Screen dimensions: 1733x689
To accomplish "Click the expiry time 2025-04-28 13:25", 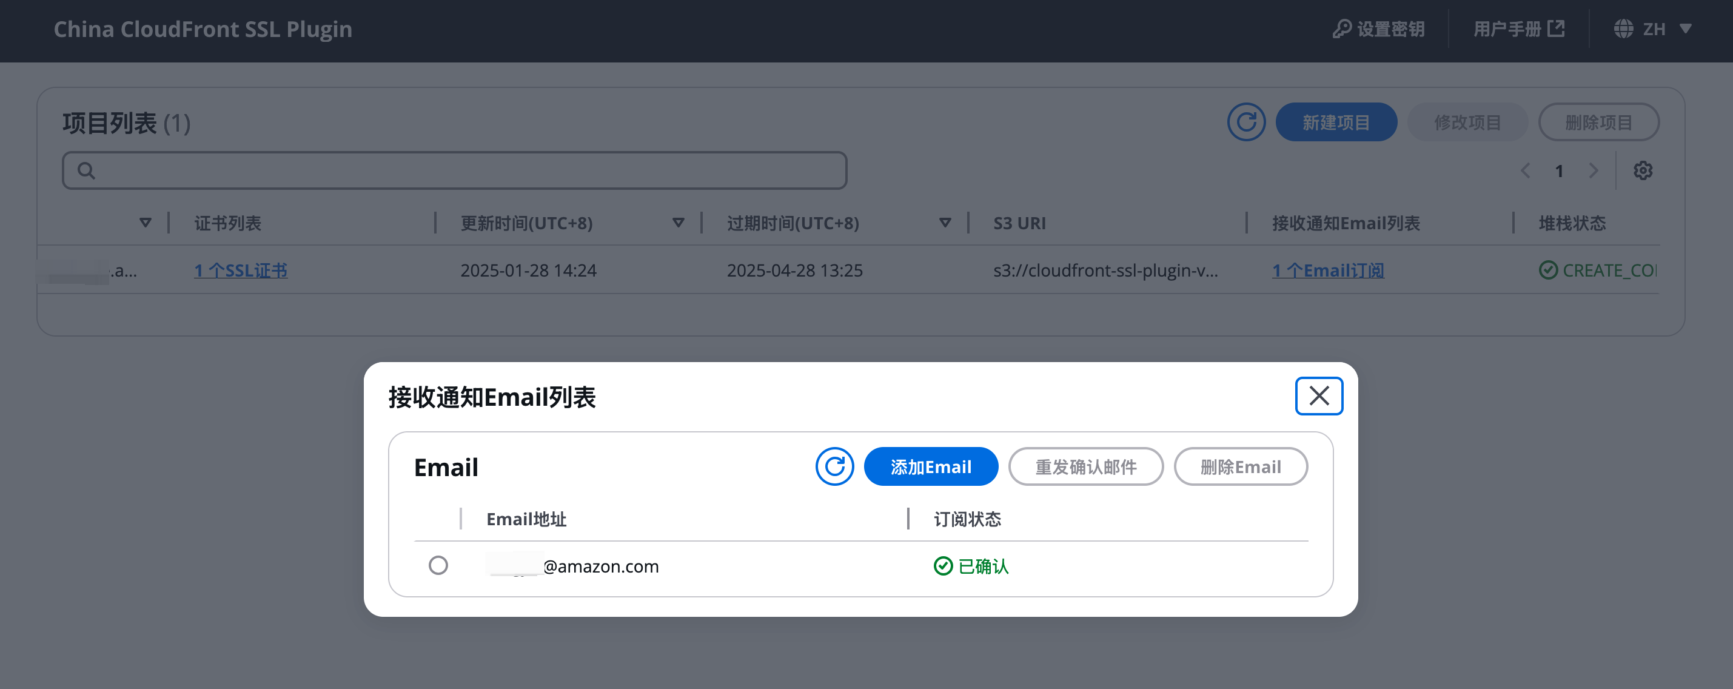I will (794, 271).
